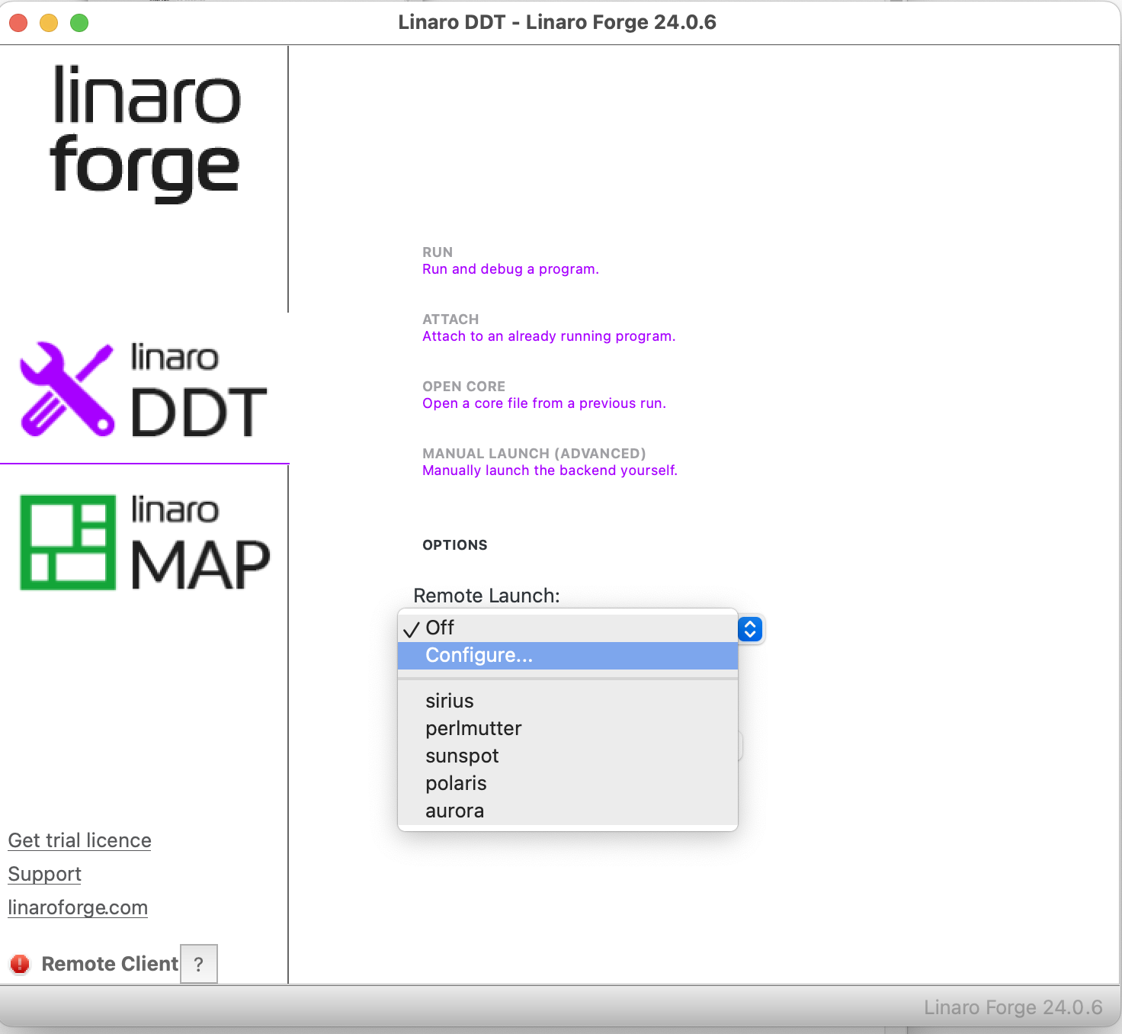Click Run and debug a program link
Viewport: 1122px width, 1034px height.
click(x=511, y=269)
